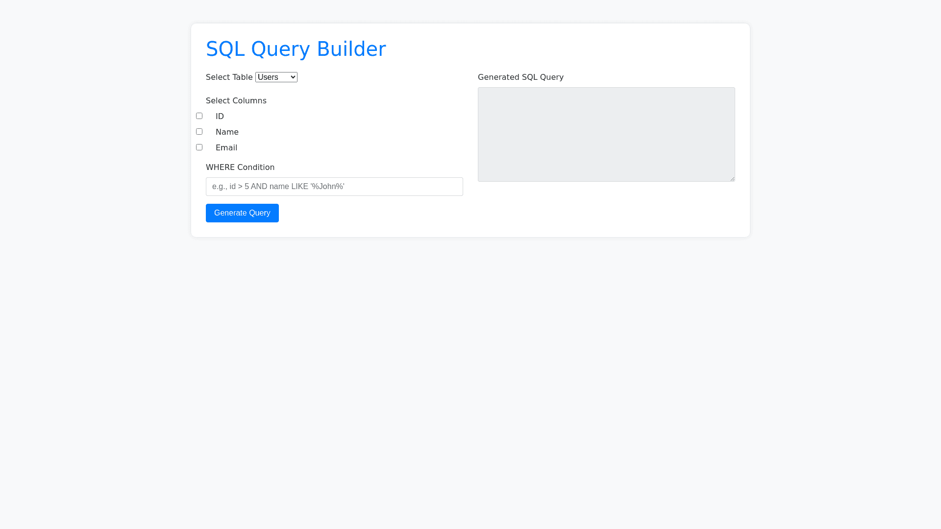Click the Generated SQL Query label
This screenshot has height=529, width=941.
pyautogui.click(x=520, y=77)
